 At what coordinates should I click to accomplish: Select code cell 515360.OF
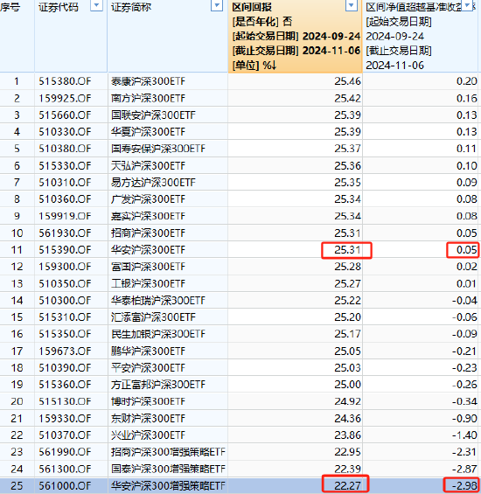click(65, 385)
